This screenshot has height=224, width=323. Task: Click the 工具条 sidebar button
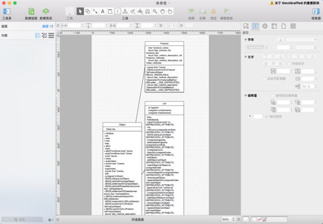click(x=7, y=11)
